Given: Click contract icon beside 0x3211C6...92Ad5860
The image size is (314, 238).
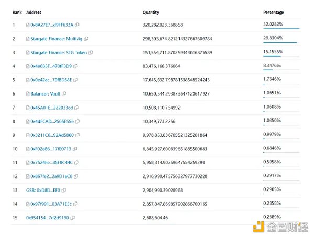Looking at the screenshot, I should (x=28, y=135).
